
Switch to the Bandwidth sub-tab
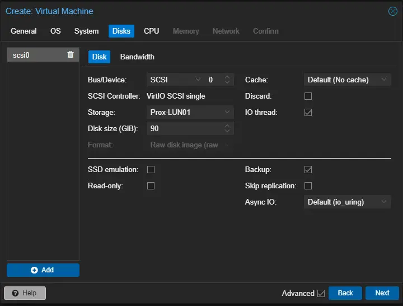click(x=137, y=57)
